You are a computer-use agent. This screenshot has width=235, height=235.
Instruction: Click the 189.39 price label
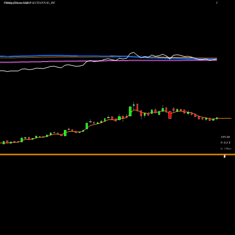click(225, 137)
